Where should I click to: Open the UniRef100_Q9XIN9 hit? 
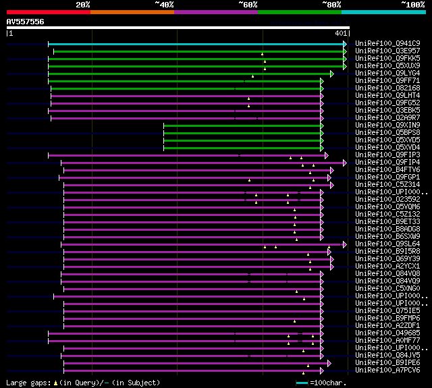387,126
